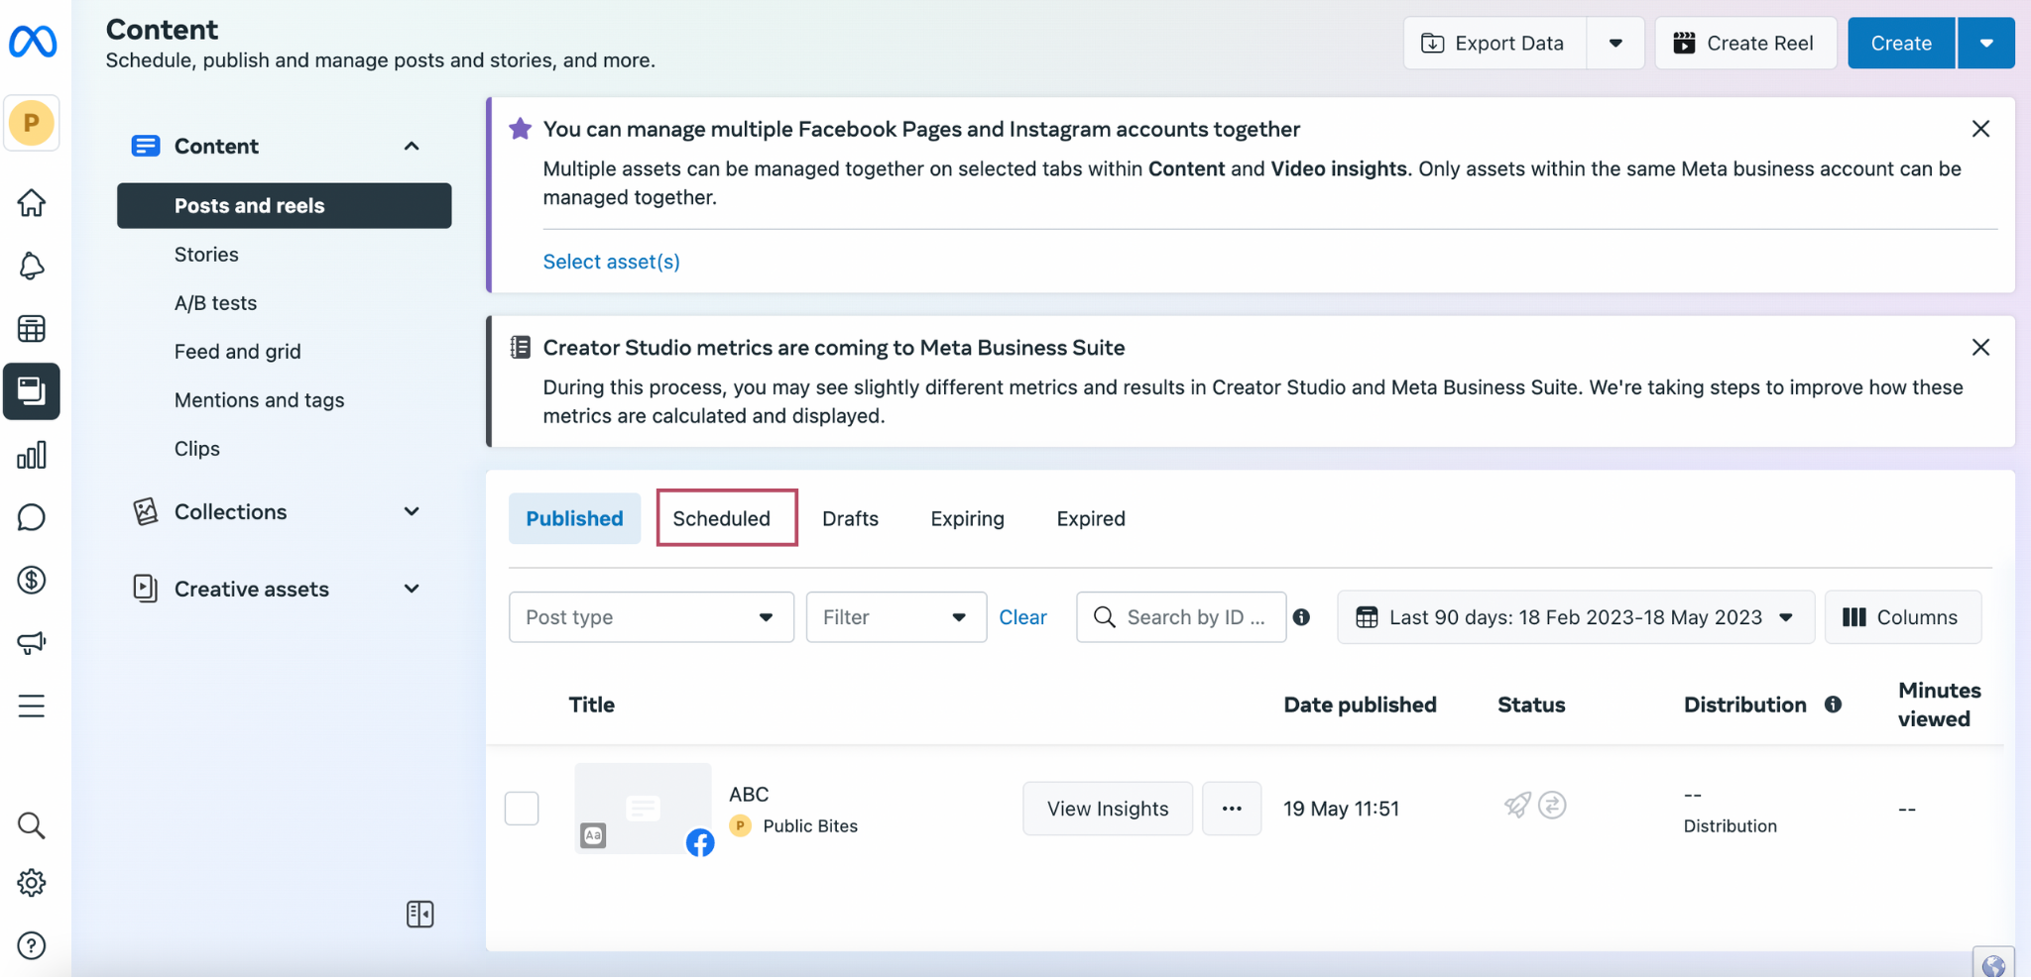Open Notifications bell icon
The height and width of the screenshot is (980, 2031).
[x=32, y=266]
